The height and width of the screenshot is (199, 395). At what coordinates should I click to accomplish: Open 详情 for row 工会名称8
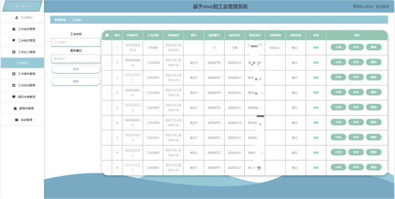tap(338, 62)
